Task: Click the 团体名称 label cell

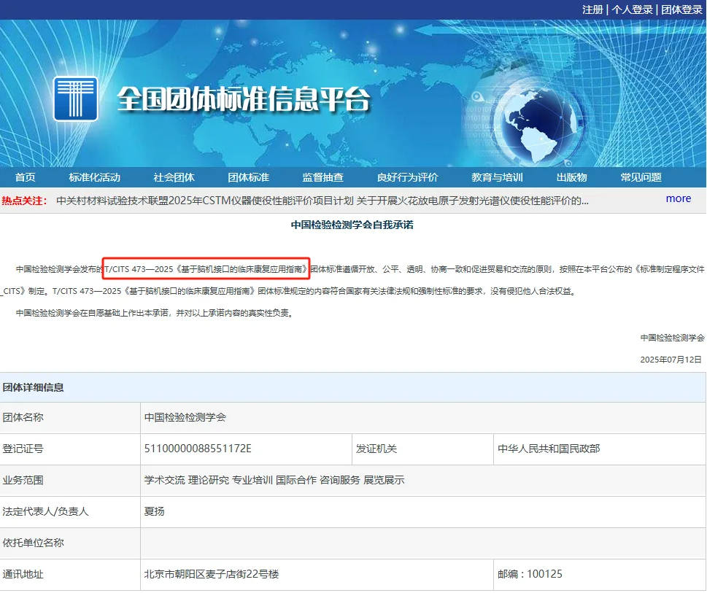Action: coord(70,417)
